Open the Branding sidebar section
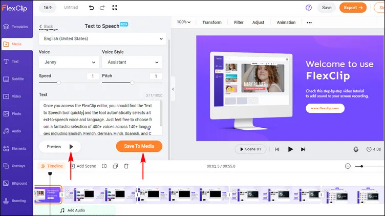Viewport: 385px width, 216px height. coord(15,201)
